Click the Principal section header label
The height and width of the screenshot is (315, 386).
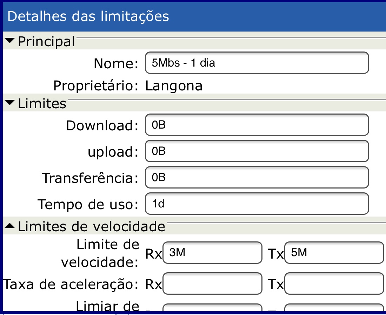click(46, 42)
